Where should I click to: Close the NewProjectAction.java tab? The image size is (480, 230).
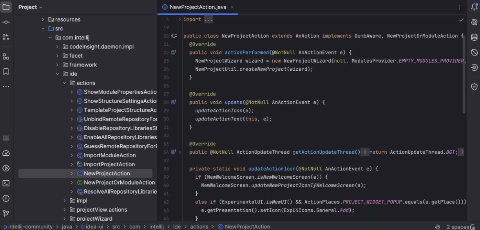232,7
